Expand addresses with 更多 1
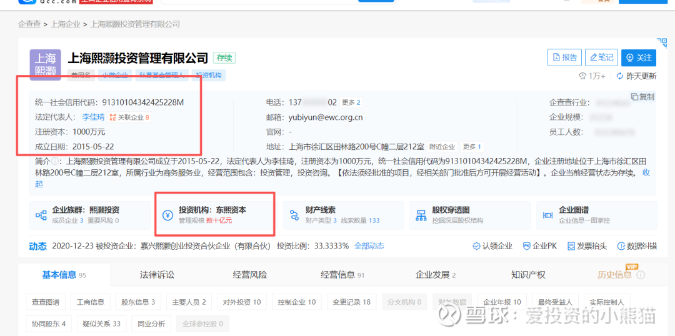This screenshot has height=336, width=675. (472, 147)
